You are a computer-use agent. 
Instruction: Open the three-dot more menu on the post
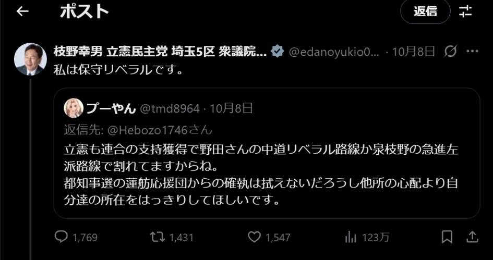click(472, 51)
